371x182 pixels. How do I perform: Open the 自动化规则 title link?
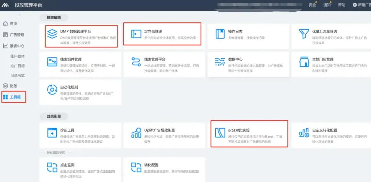pos(69,87)
